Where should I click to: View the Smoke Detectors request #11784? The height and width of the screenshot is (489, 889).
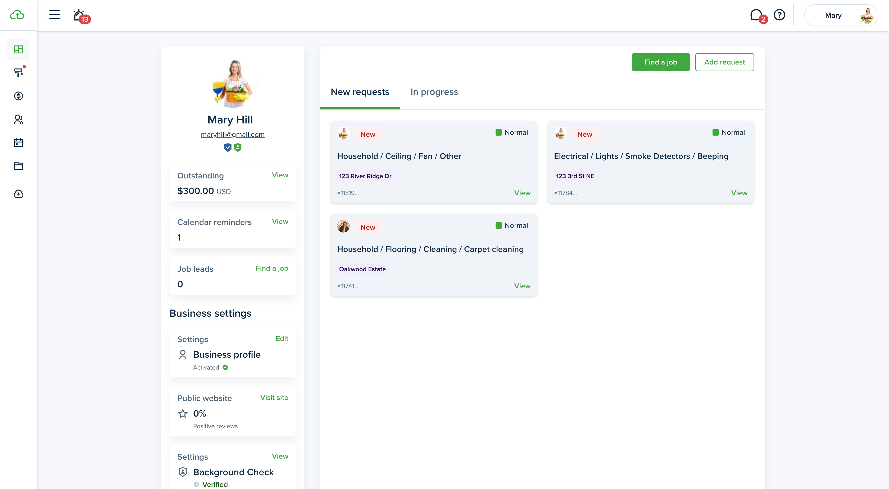coord(739,193)
